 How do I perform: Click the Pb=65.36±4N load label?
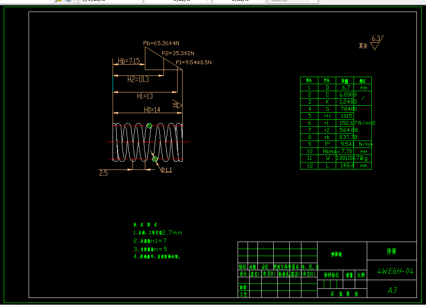pos(161,43)
